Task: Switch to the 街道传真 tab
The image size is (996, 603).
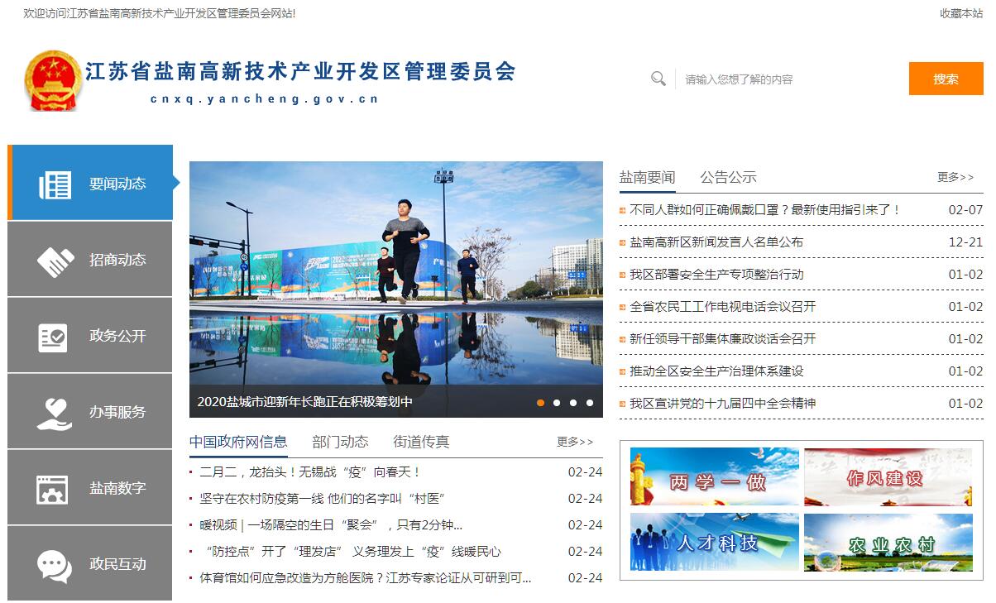Action: 421,442
